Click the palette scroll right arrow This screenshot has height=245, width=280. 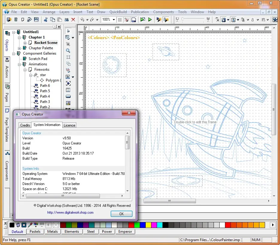tap(273, 225)
